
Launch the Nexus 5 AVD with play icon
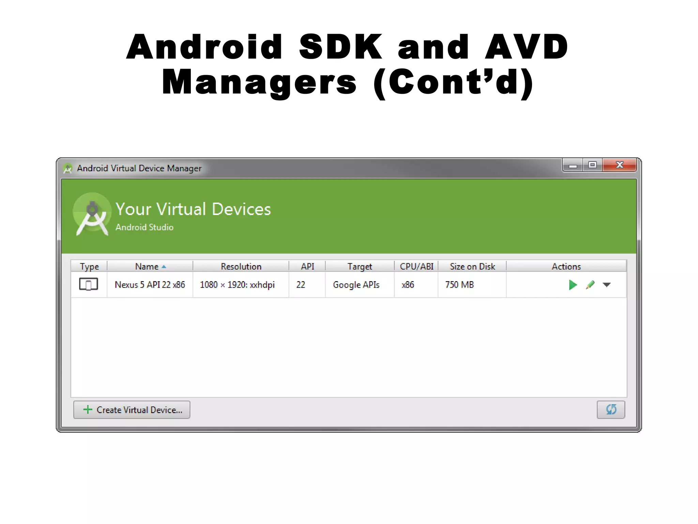coord(573,285)
